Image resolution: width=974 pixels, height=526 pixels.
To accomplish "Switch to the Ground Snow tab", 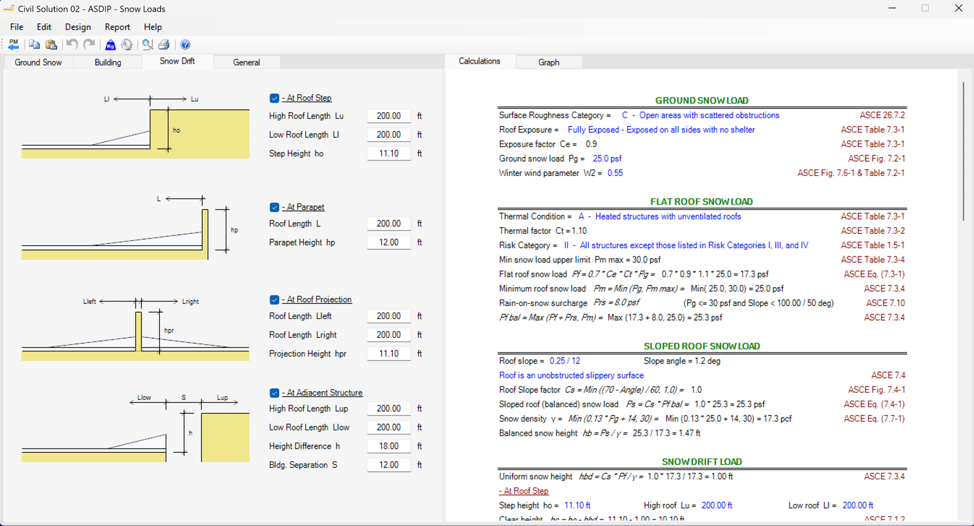I will pos(38,62).
